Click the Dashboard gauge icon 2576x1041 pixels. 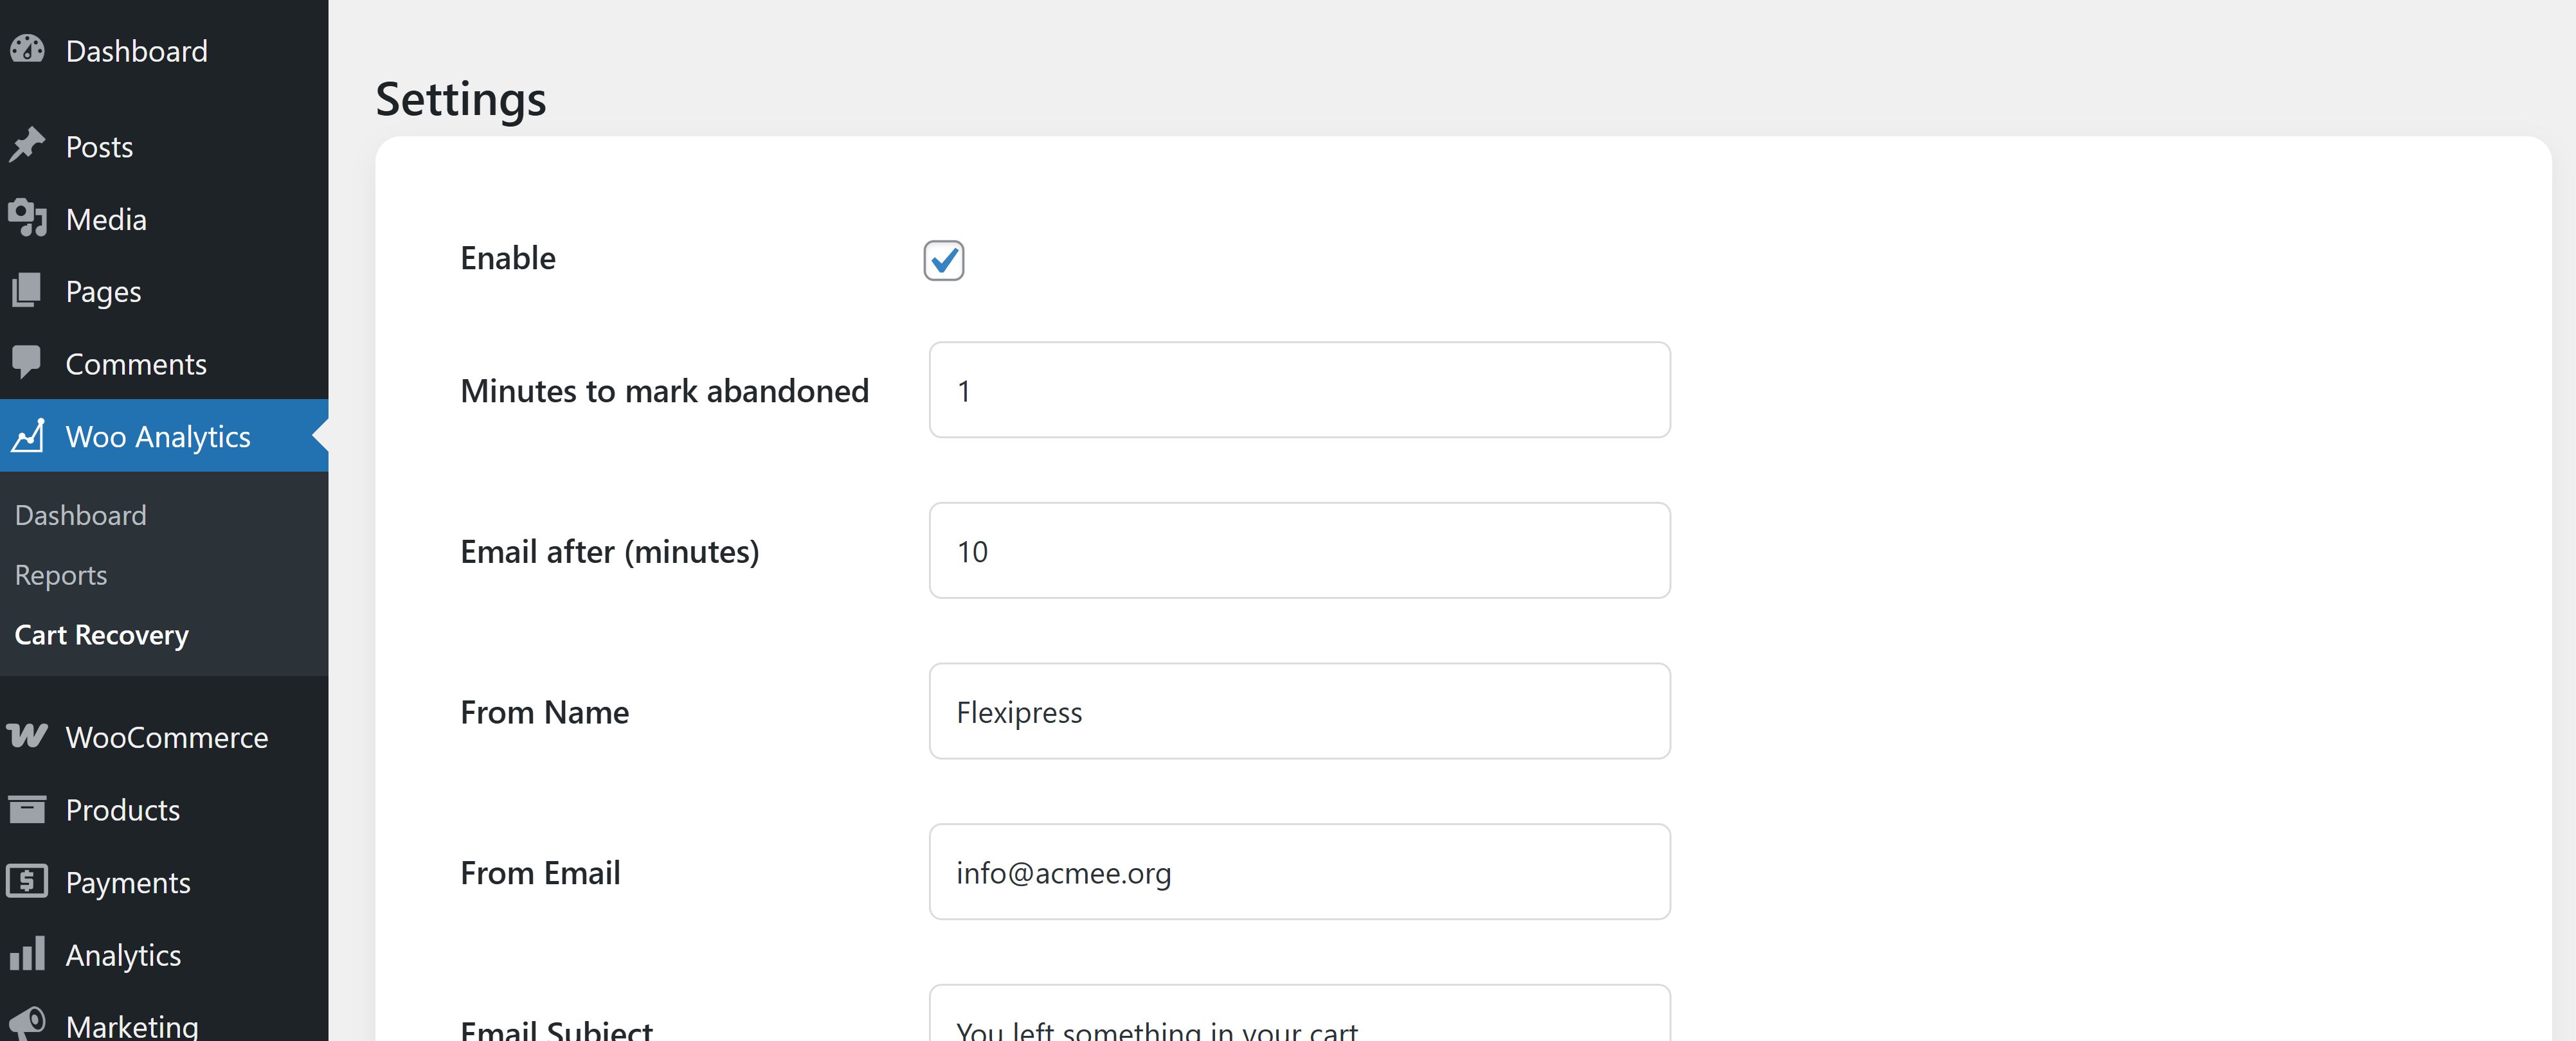[28, 50]
